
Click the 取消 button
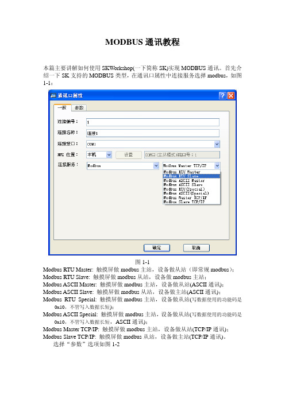point(197,248)
